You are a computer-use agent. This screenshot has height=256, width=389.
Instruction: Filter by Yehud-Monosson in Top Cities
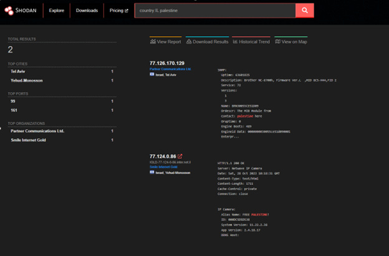[26, 80]
